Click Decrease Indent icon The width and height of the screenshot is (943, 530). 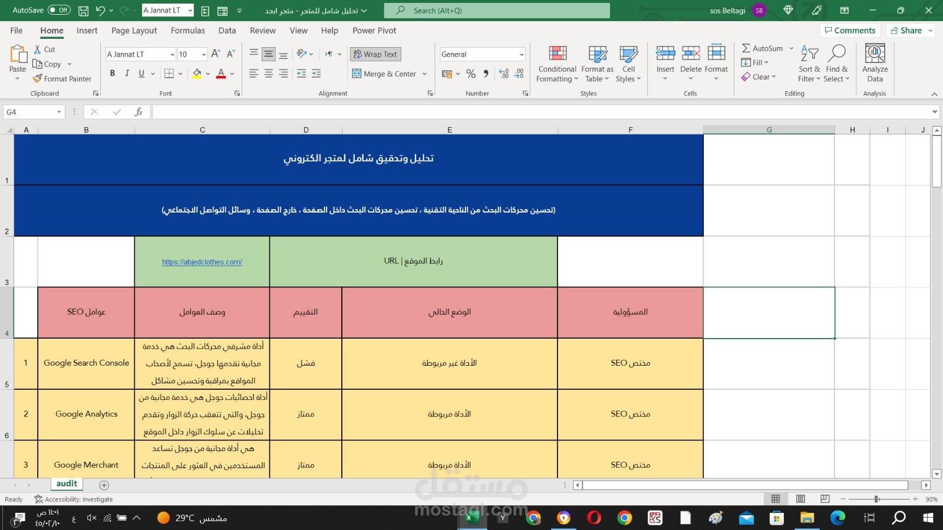(302, 74)
